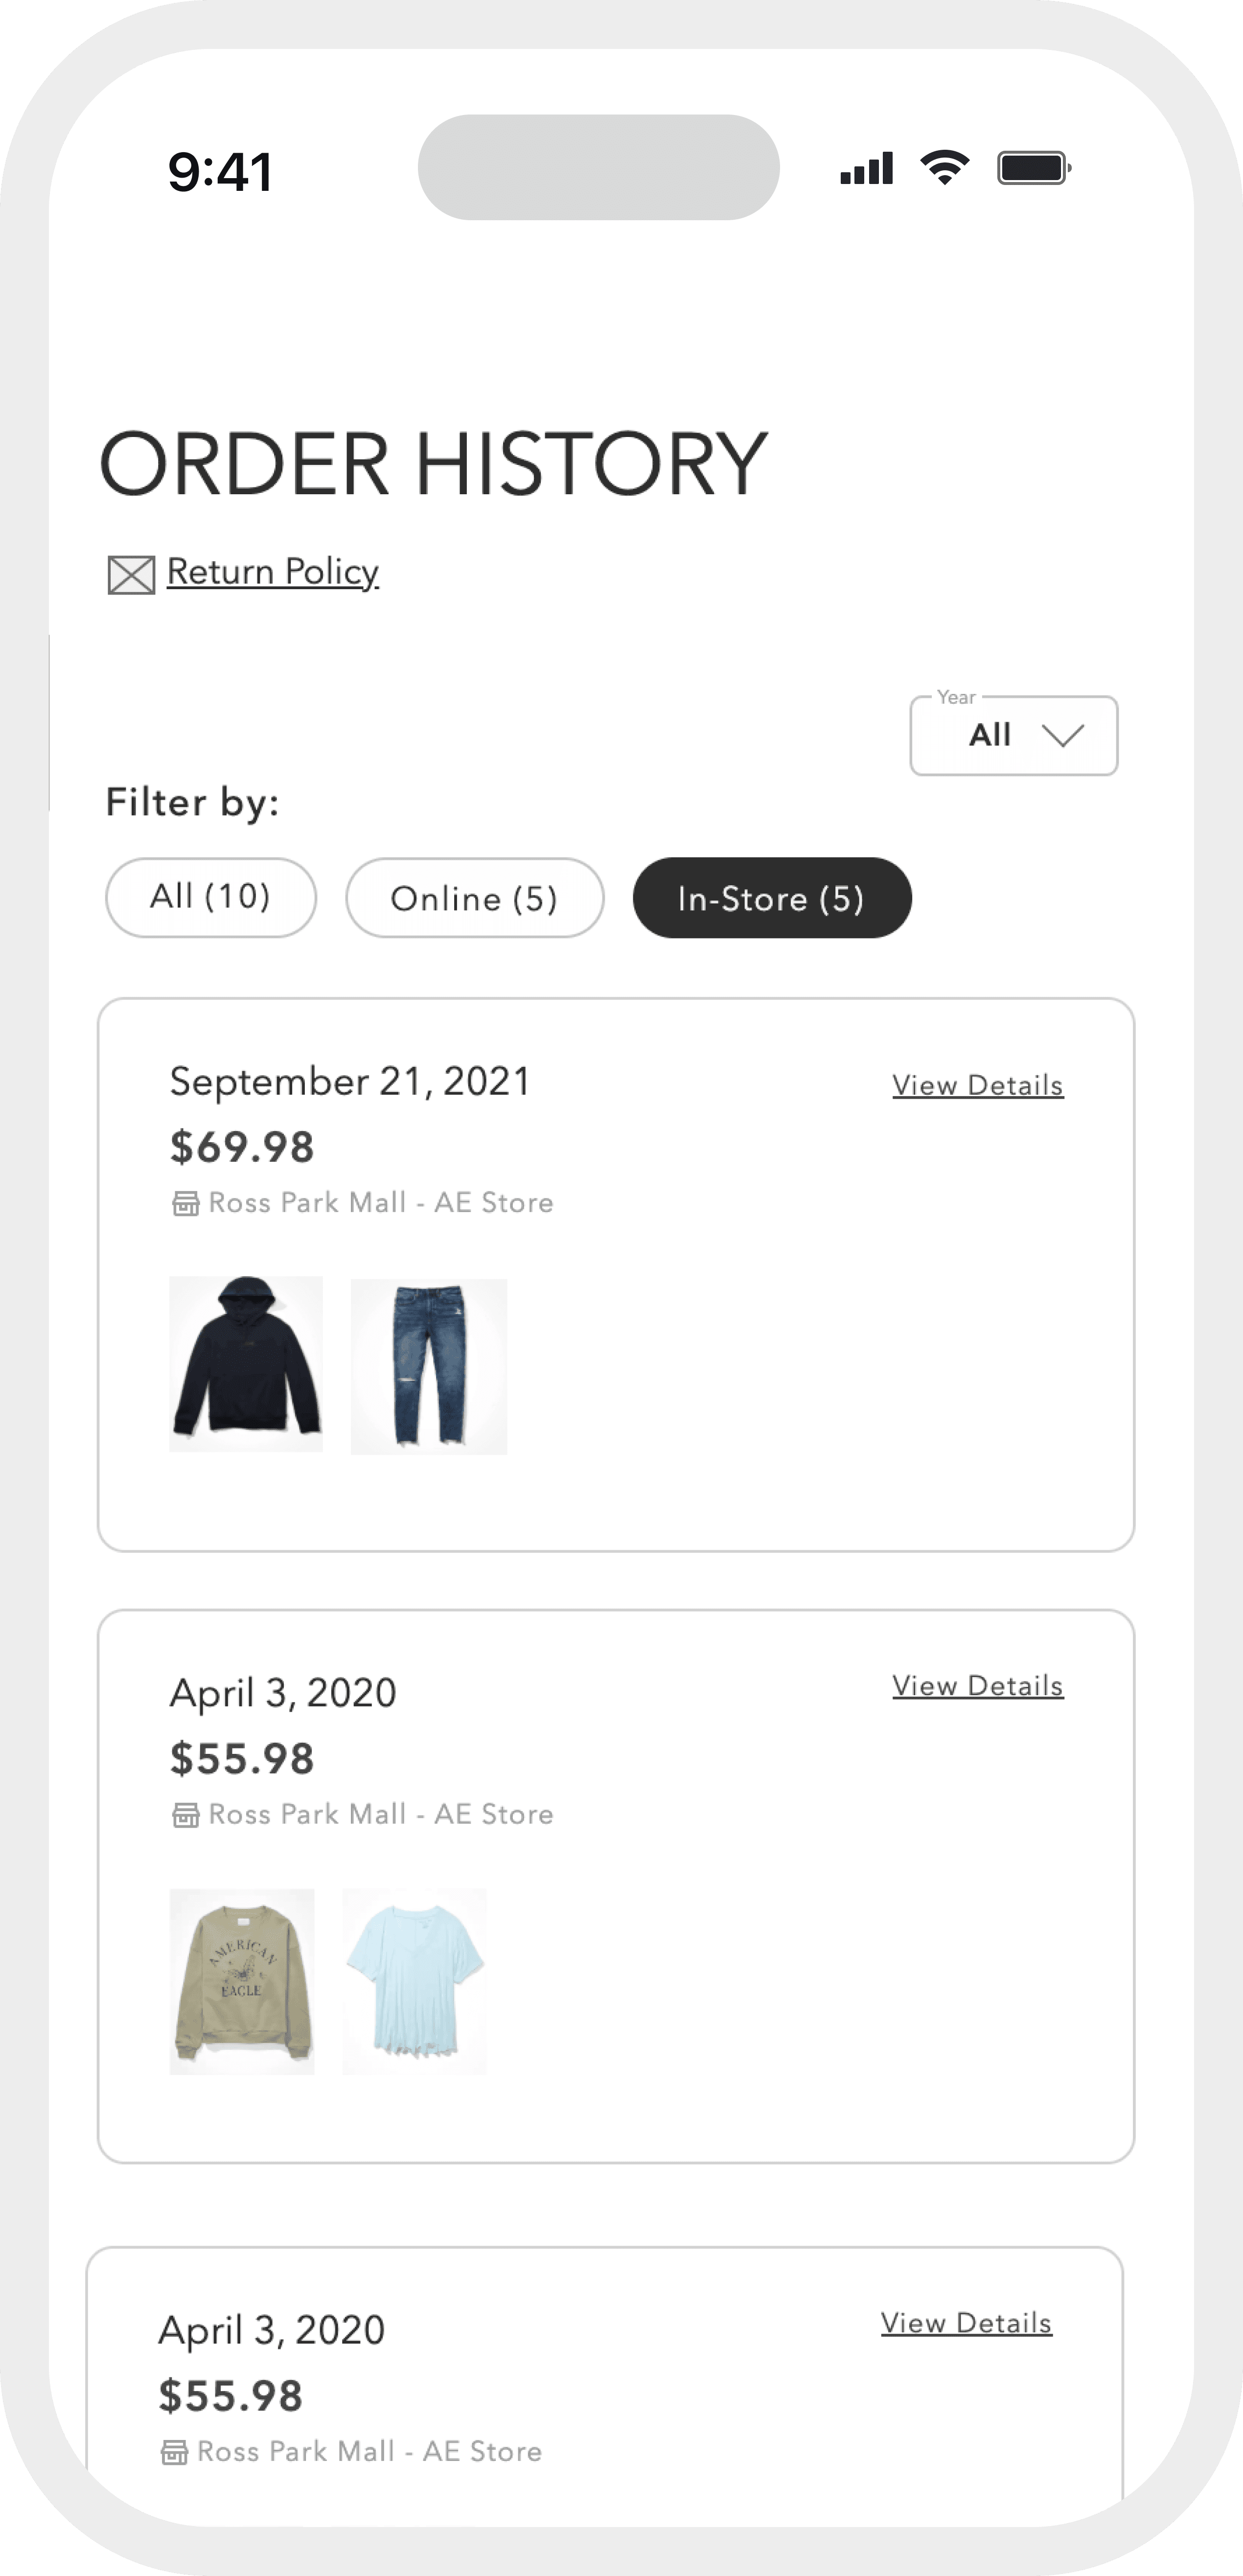Tap the store icon on the September 21 order
The image size is (1243, 2576).
point(186,1203)
